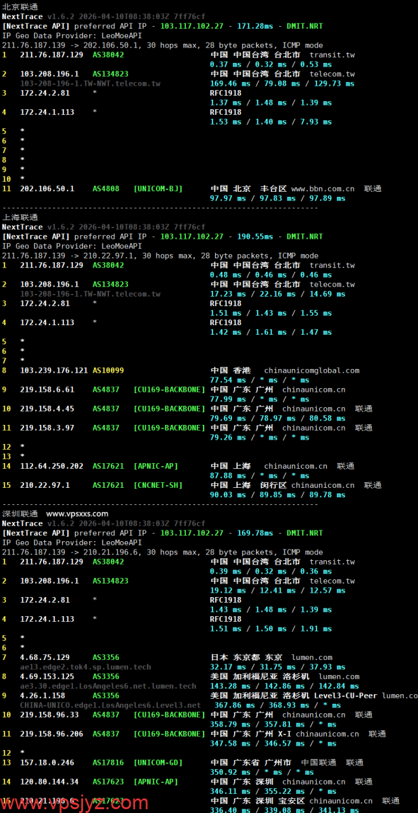Open the www.bbn.com.cn domain link
The height and width of the screenshot is (813, 418).
322,189
